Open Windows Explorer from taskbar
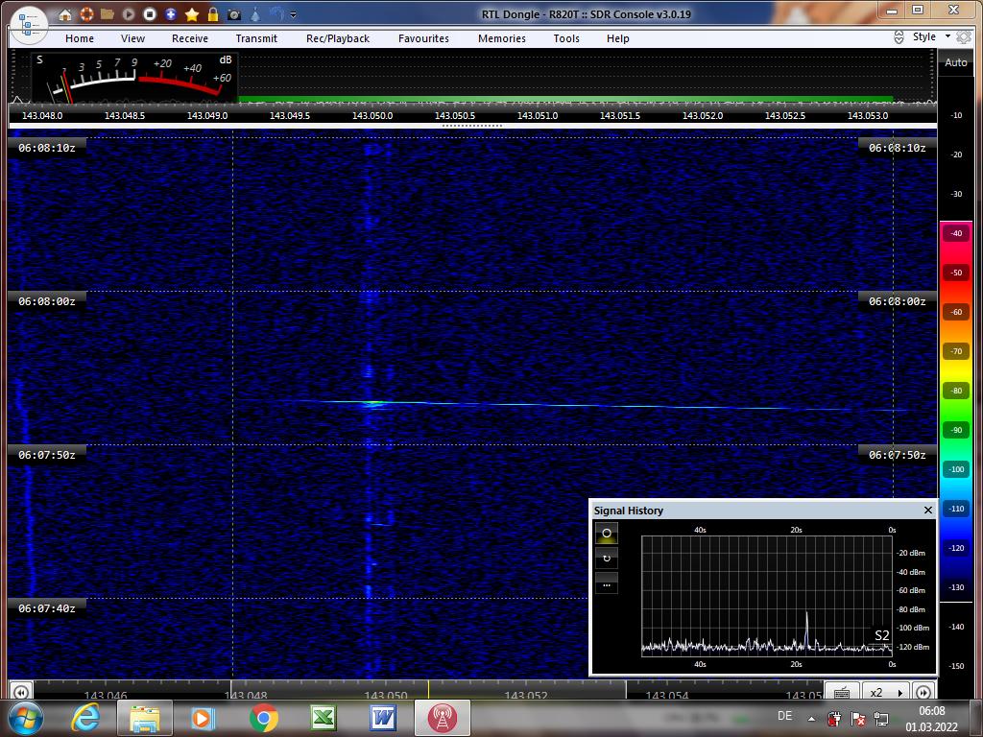Viewport: 983px width, 737px height. point(144,718)
